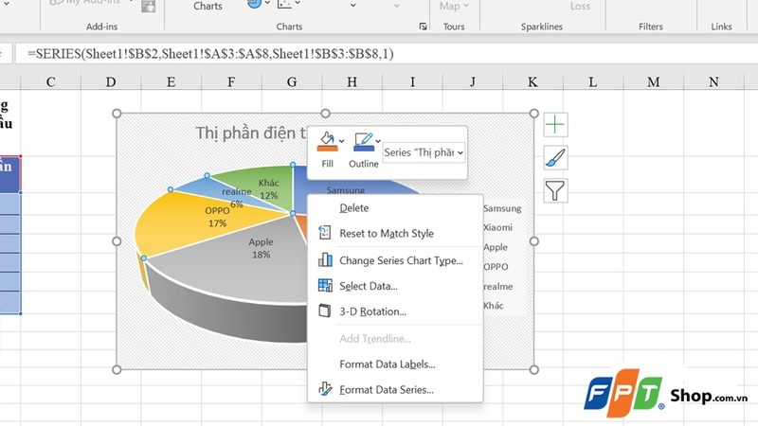Choose Reset to Match Style
This screenshot has height=426, width=758.
[x=395, y=233]
